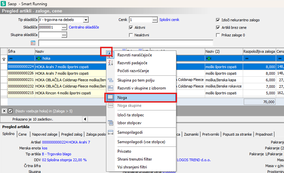Toggle Izloči nekurantno zalogo checkbox
This screenshot has width=284, height=173.
218,20
